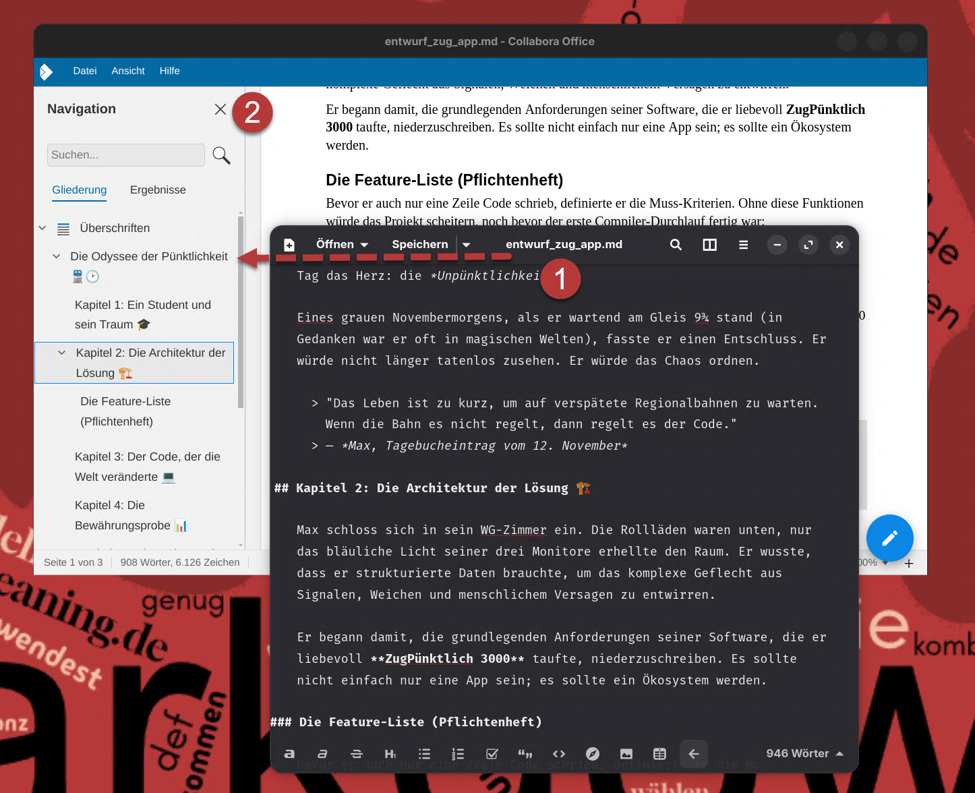Screen dimensions: 975x793
Task: Insert a code block with the angle-brackets icon
Action: tap(559, 754)
